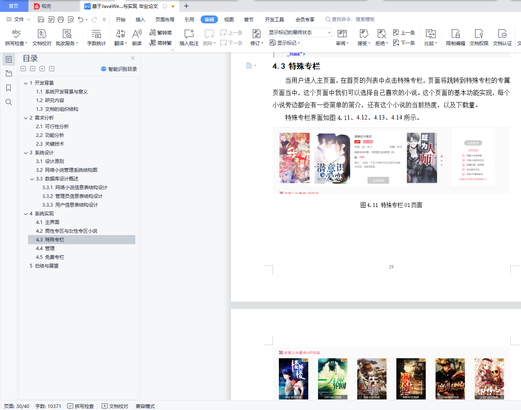Click 拒绝 reject change icon
This screenshot has width=521, height=410.
tap(382, 38)
